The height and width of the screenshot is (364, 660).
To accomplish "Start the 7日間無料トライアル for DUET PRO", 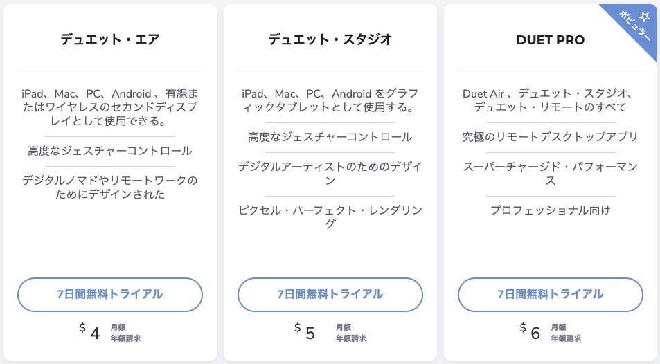I will [x=550, y=295].
